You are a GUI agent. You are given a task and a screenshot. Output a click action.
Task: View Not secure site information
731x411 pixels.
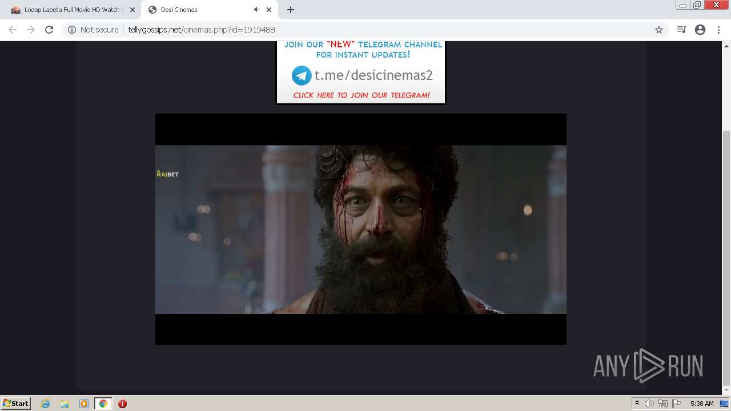click(93, 30)
